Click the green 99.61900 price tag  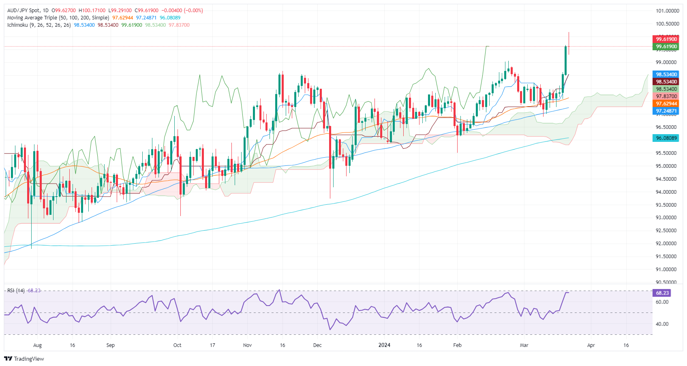point(666,47)
